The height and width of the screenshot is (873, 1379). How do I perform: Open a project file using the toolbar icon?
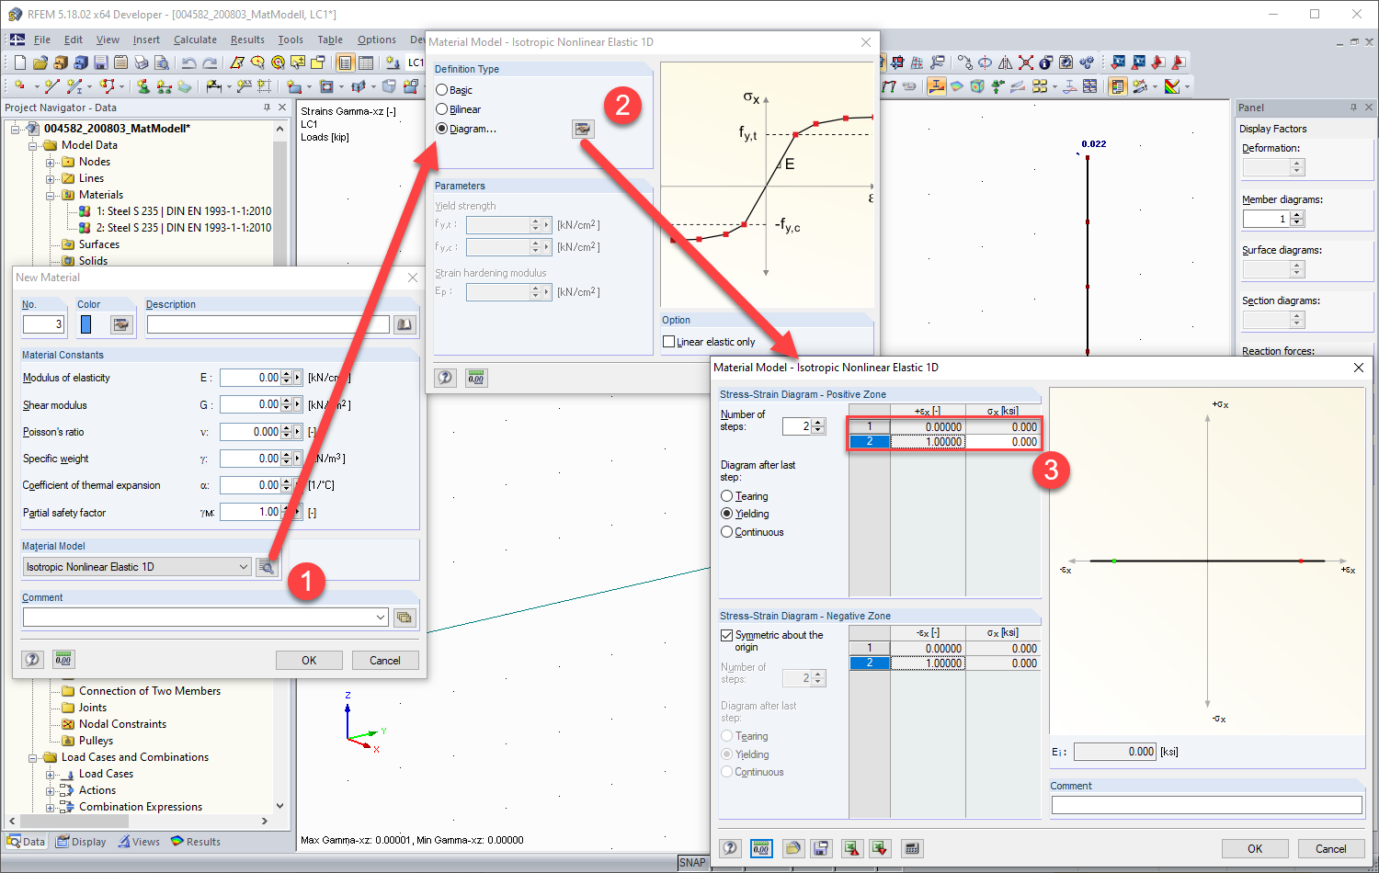40,62
